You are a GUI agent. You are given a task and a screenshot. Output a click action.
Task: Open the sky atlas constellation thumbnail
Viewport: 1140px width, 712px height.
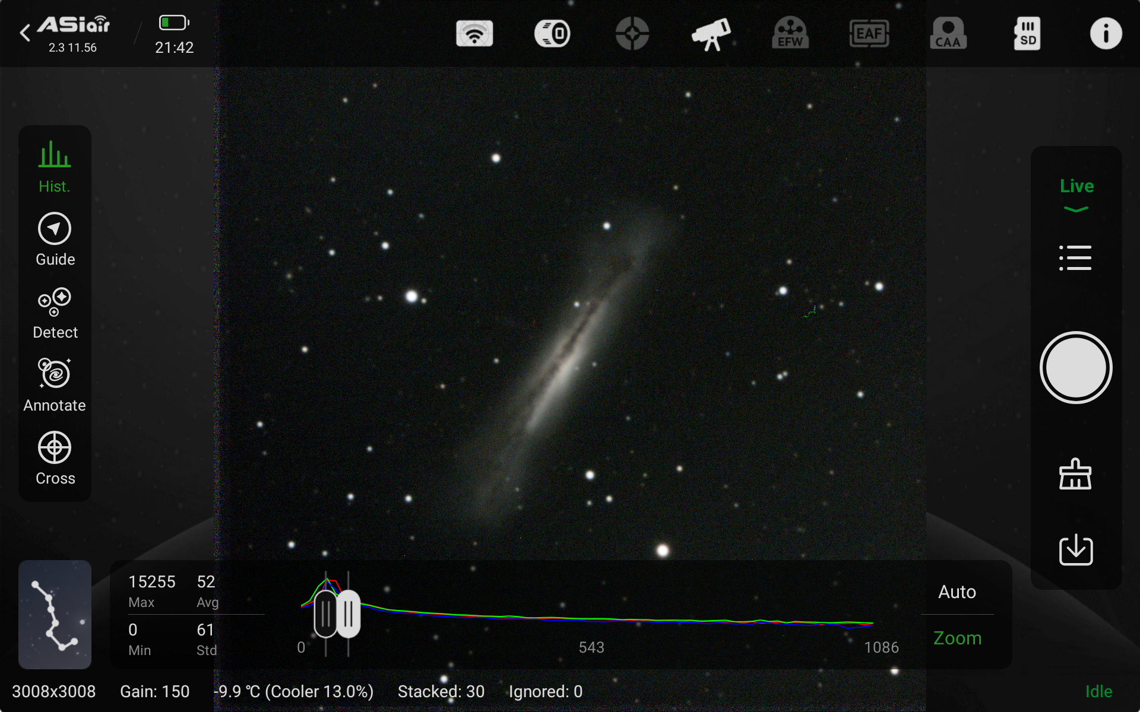[55, 615]
